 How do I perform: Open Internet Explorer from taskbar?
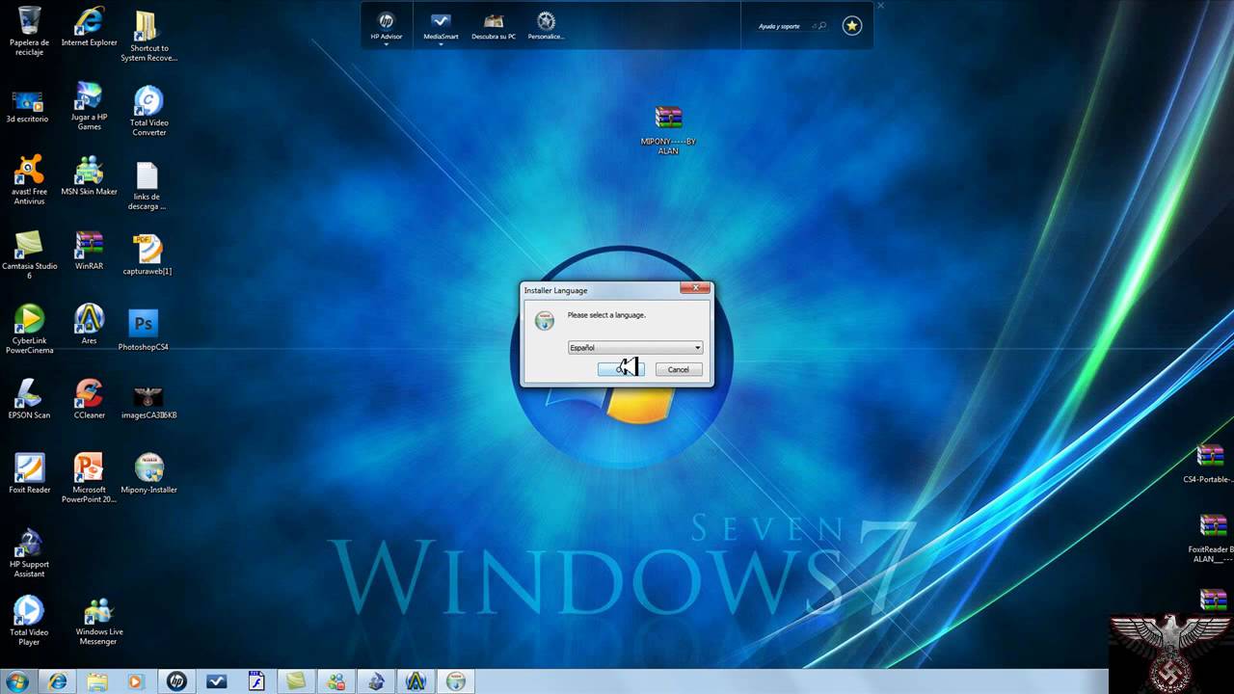point(58,681)
